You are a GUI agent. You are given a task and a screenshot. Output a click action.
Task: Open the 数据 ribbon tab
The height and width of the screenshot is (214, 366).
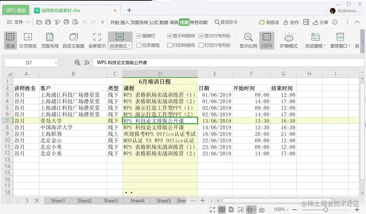pyautogui.click(x=164, y=22)
